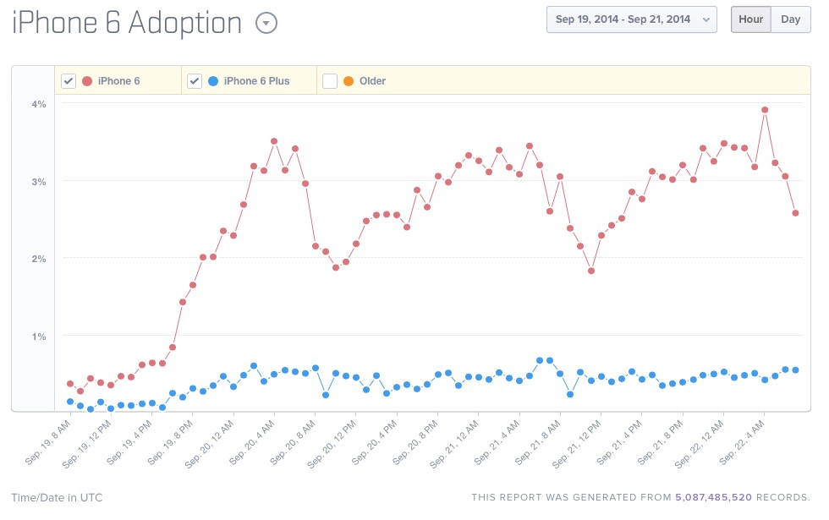The width and height of the screenshot is (829, 520).
Task: Switch to the Day view
Action: click(790, 19)
